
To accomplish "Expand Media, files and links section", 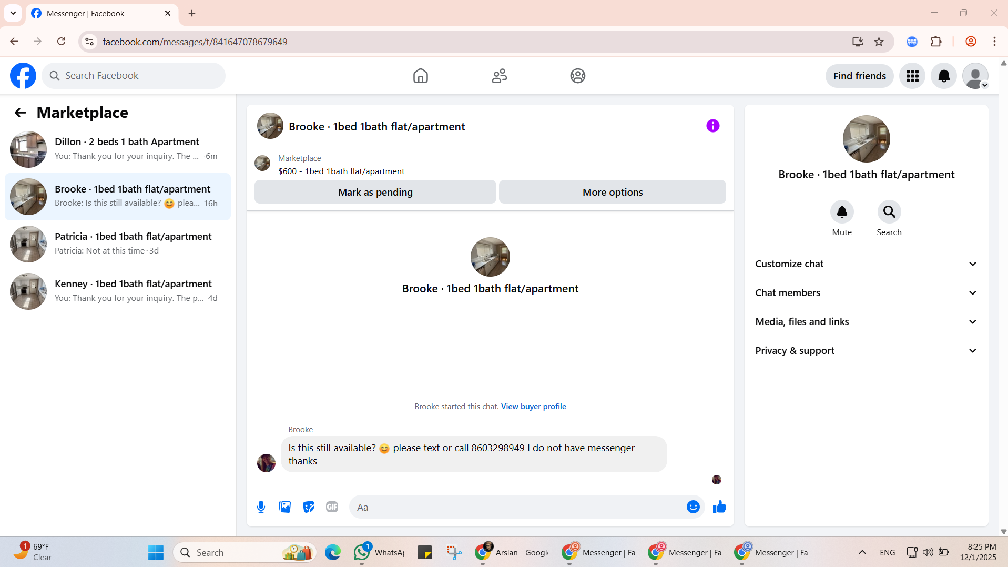I will (867, 322).
